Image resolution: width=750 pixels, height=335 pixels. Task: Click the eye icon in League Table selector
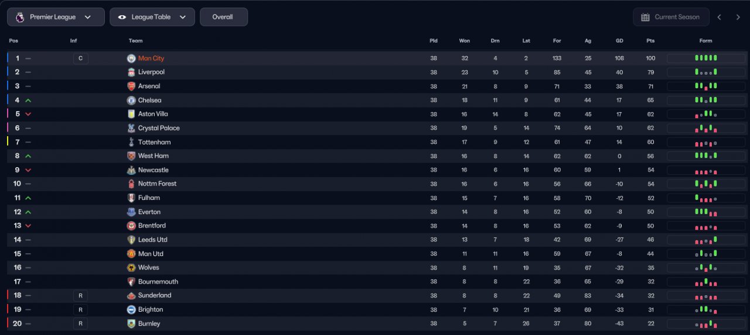click(x=122, y=17)
